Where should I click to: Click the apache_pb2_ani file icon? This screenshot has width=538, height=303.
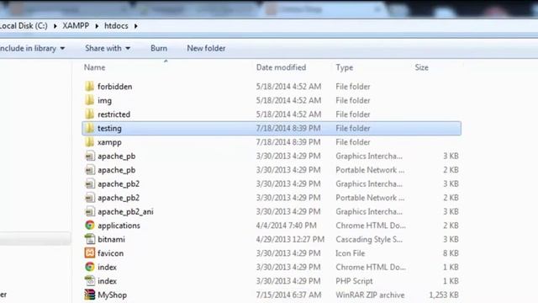[x=90, y=211]
